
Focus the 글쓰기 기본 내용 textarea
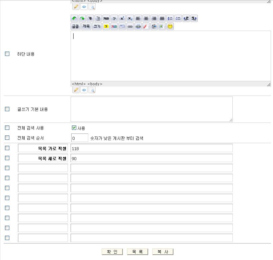(151, 109)
